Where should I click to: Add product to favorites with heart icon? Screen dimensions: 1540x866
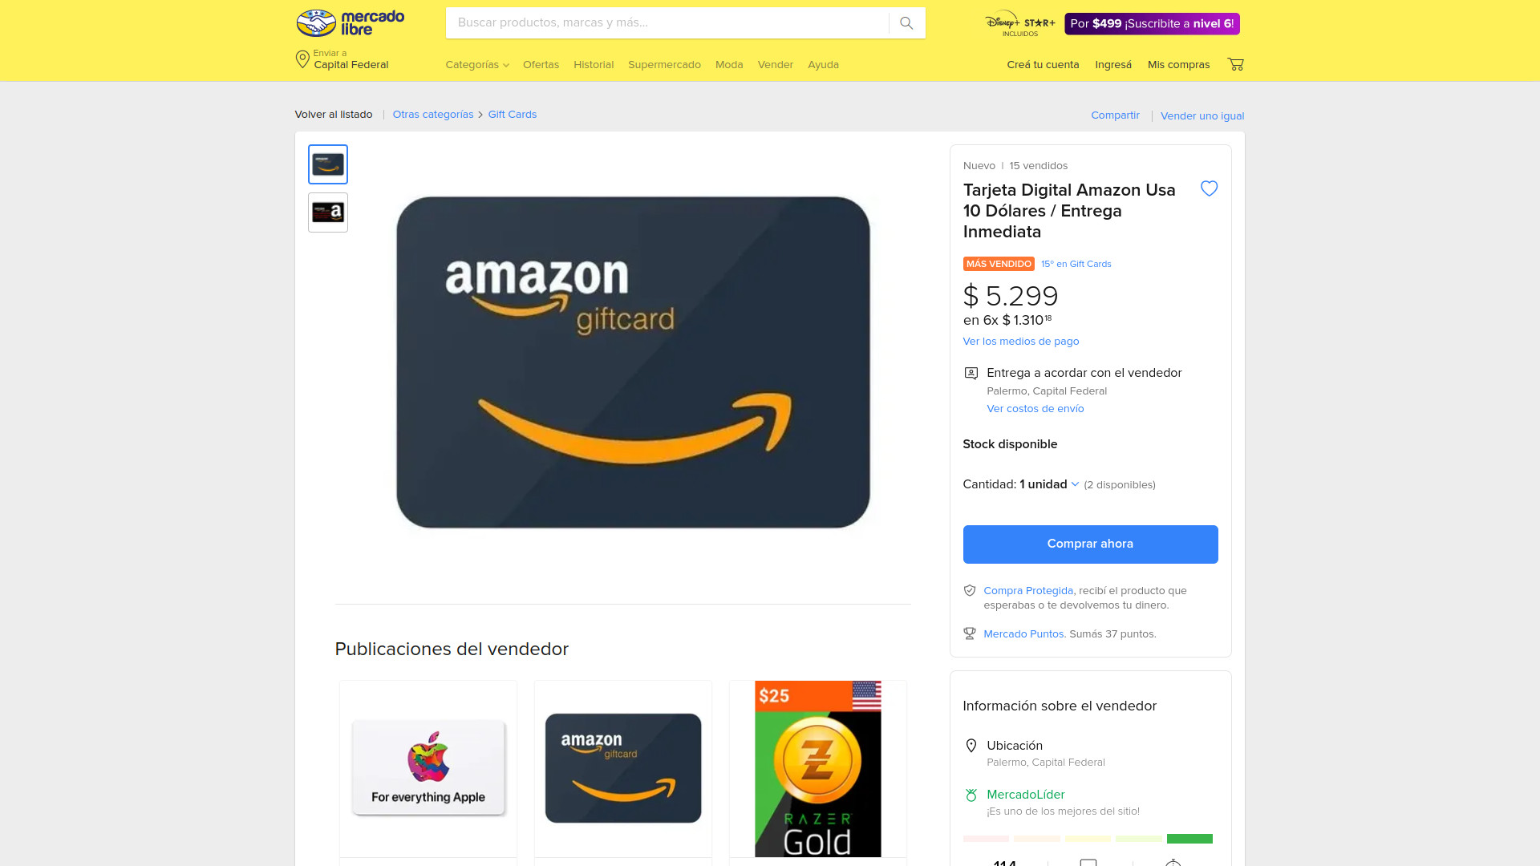point(1209,188)
